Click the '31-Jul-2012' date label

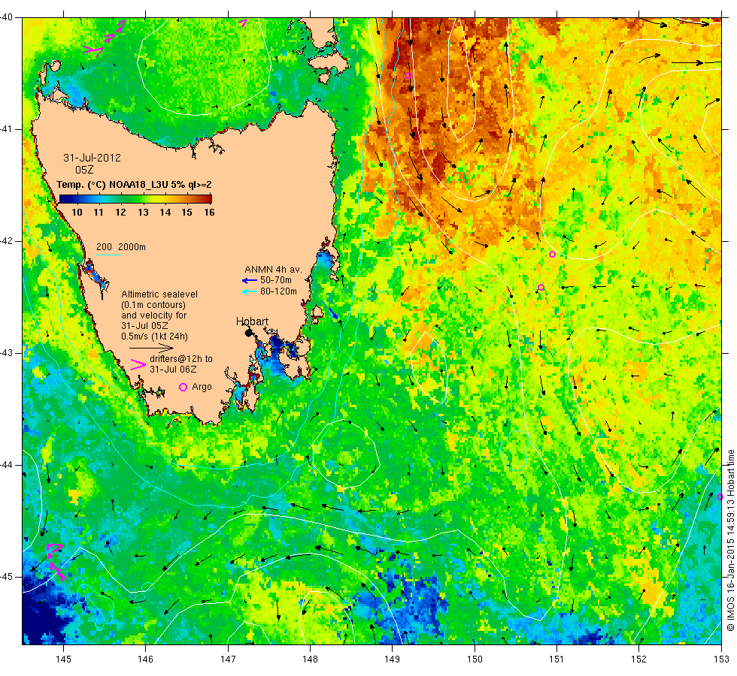tap(92, 158)
